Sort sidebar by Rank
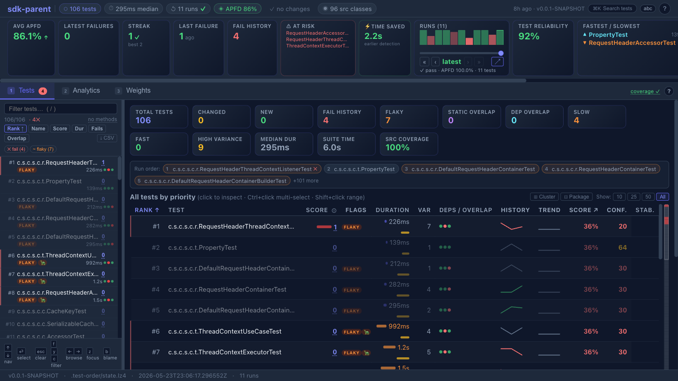 pos(15,129)
